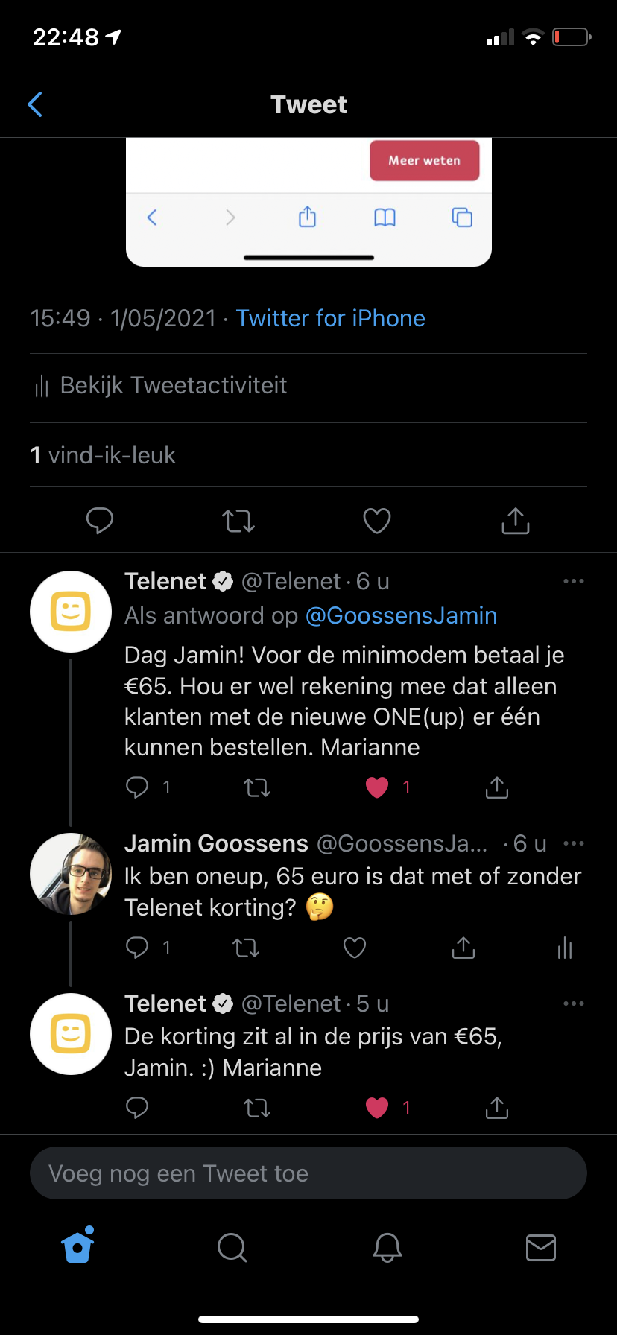Open the notifications bell tab
The image size is (617, 1335).
tap(387, 1247)
